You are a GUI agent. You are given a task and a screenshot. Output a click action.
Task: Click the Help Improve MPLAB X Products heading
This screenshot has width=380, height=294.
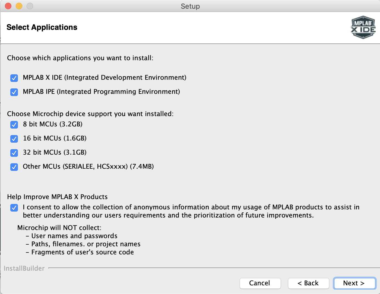(x=57, y=197)
